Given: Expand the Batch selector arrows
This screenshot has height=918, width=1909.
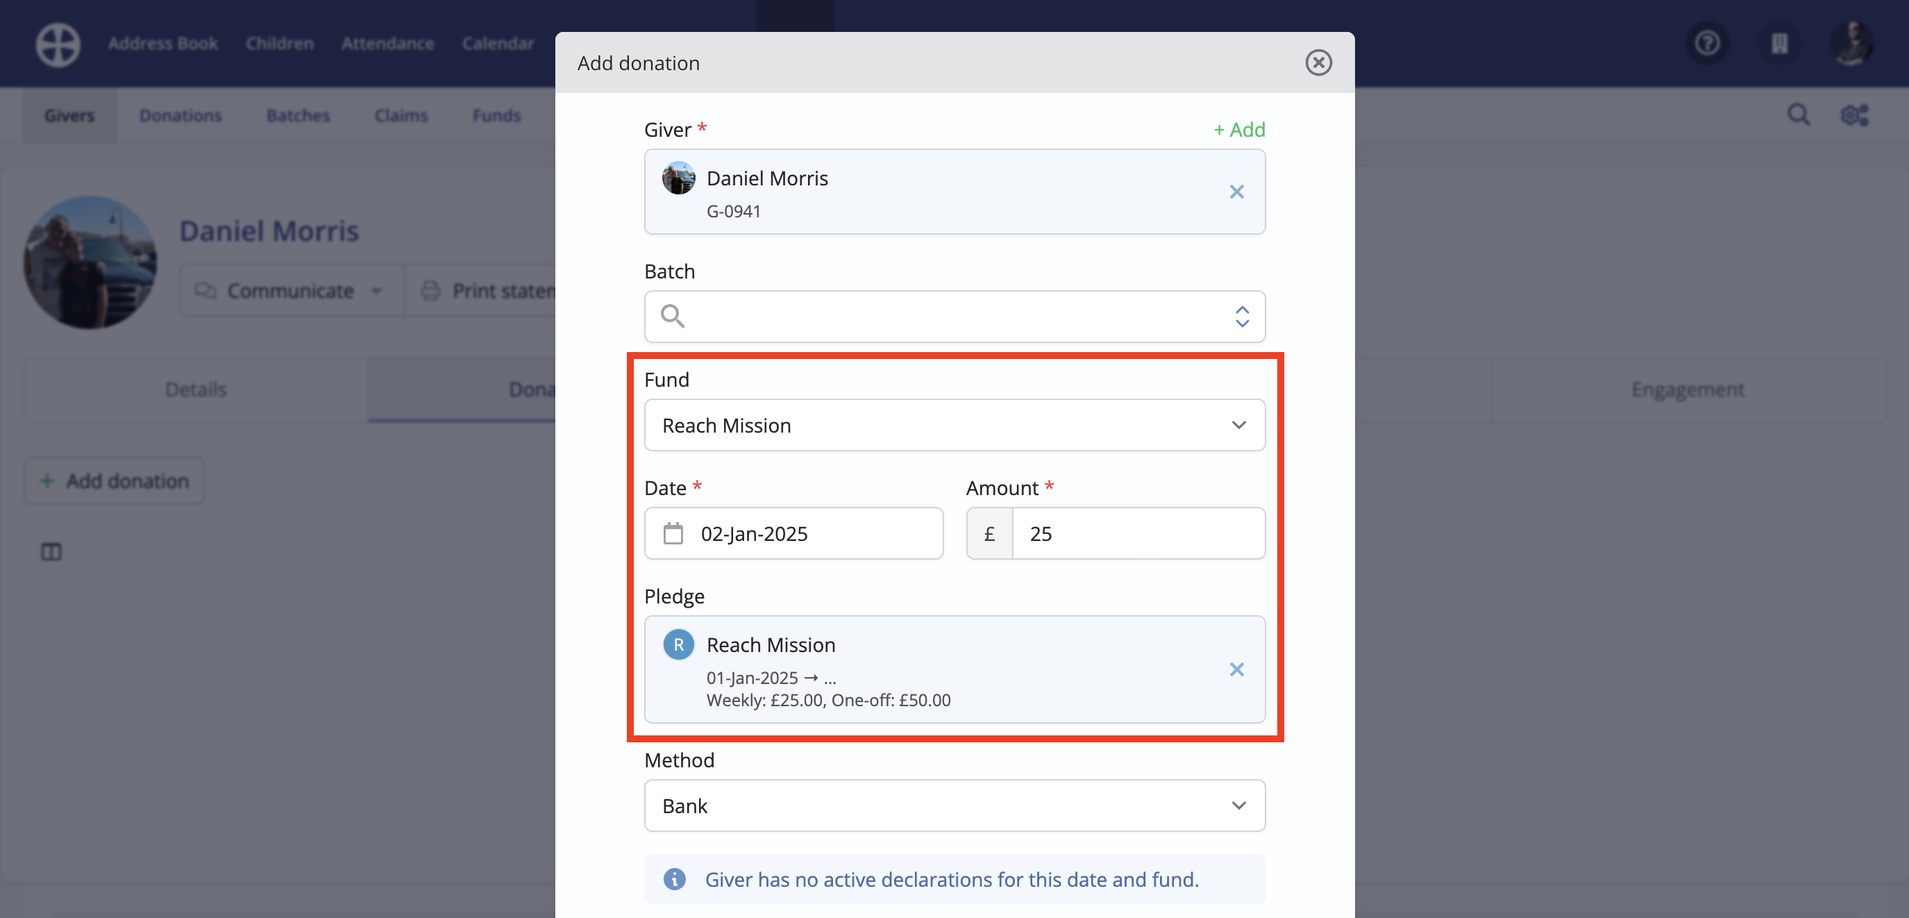Looking at the screenshot, I should click(1242, 317).
